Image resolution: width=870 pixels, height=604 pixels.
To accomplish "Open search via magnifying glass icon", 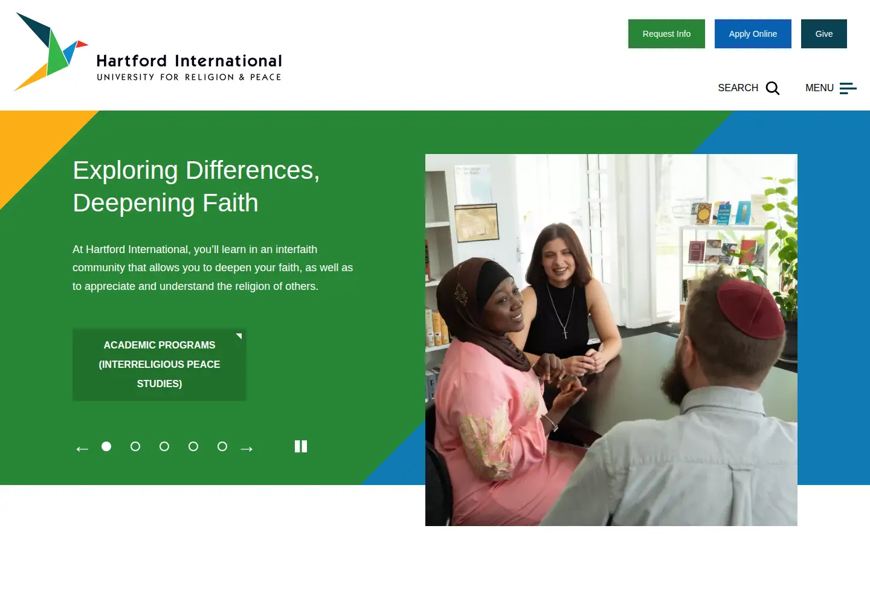I will tap(773, 88).
